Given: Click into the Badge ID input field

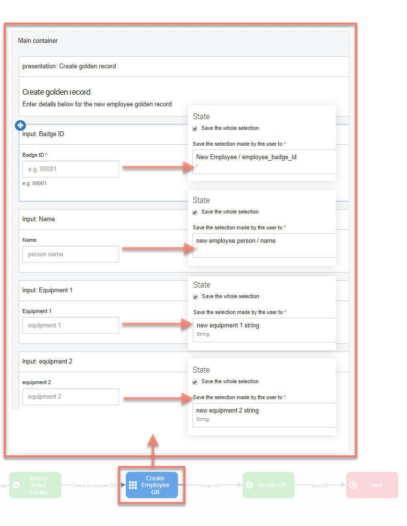Looking at the screenshot, I should 71,169.
